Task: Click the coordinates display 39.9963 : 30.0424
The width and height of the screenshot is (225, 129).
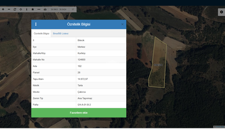Action: click(59, 9)
